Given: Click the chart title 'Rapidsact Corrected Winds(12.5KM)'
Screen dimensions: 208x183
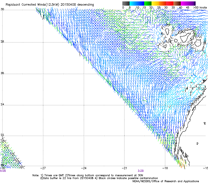Looking at the screenshot, I should tap(32, 5).
